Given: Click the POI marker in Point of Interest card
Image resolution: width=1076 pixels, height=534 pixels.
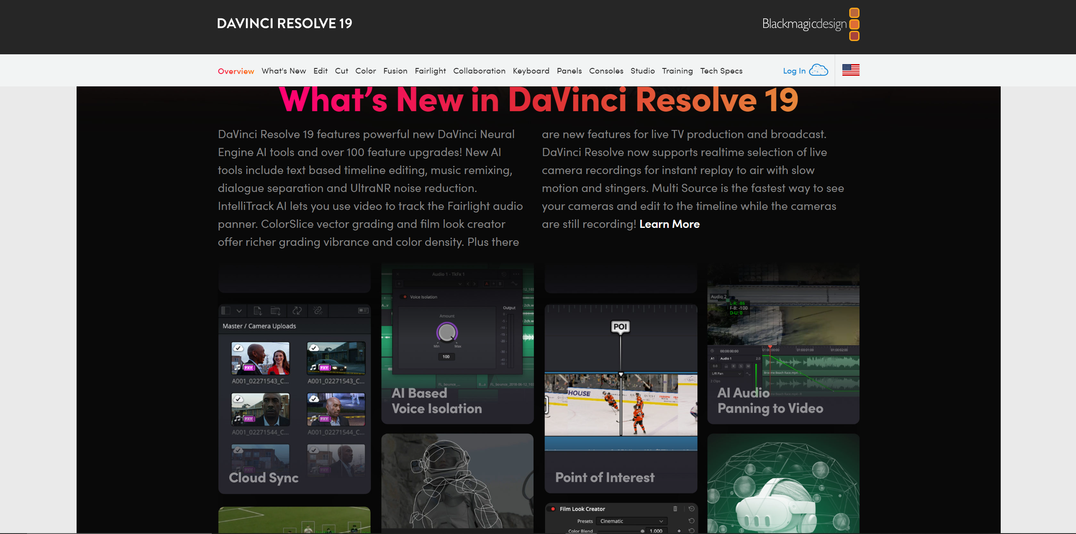Looking at the screenshot, I should point(620,327).
